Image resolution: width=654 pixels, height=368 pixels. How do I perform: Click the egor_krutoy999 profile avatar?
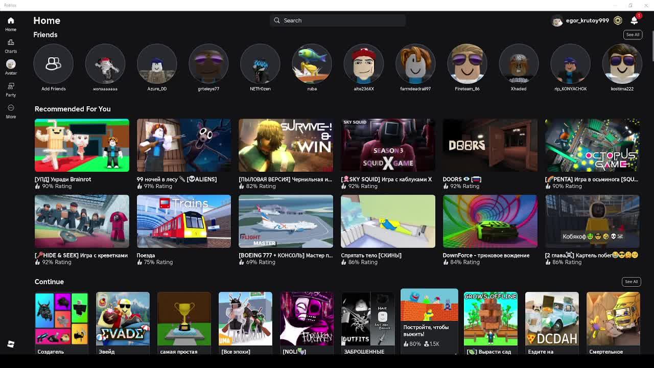coord(557,20)
